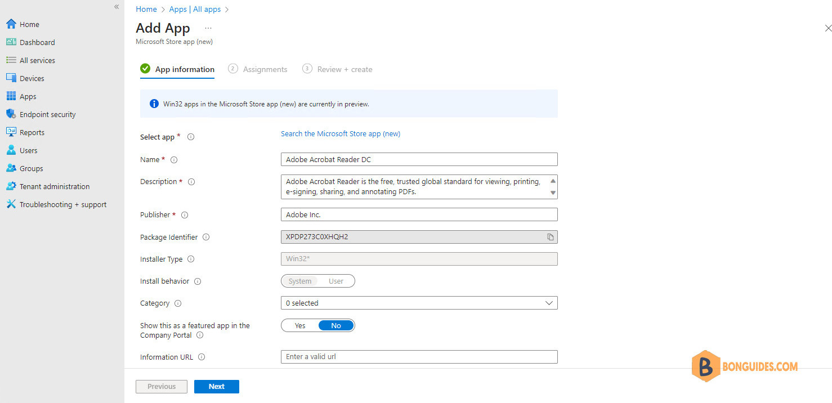The height and width of the screenshot is (403, 832).
Task: Click the Reports icon in sidebar
Action: [x=11, y=132]
